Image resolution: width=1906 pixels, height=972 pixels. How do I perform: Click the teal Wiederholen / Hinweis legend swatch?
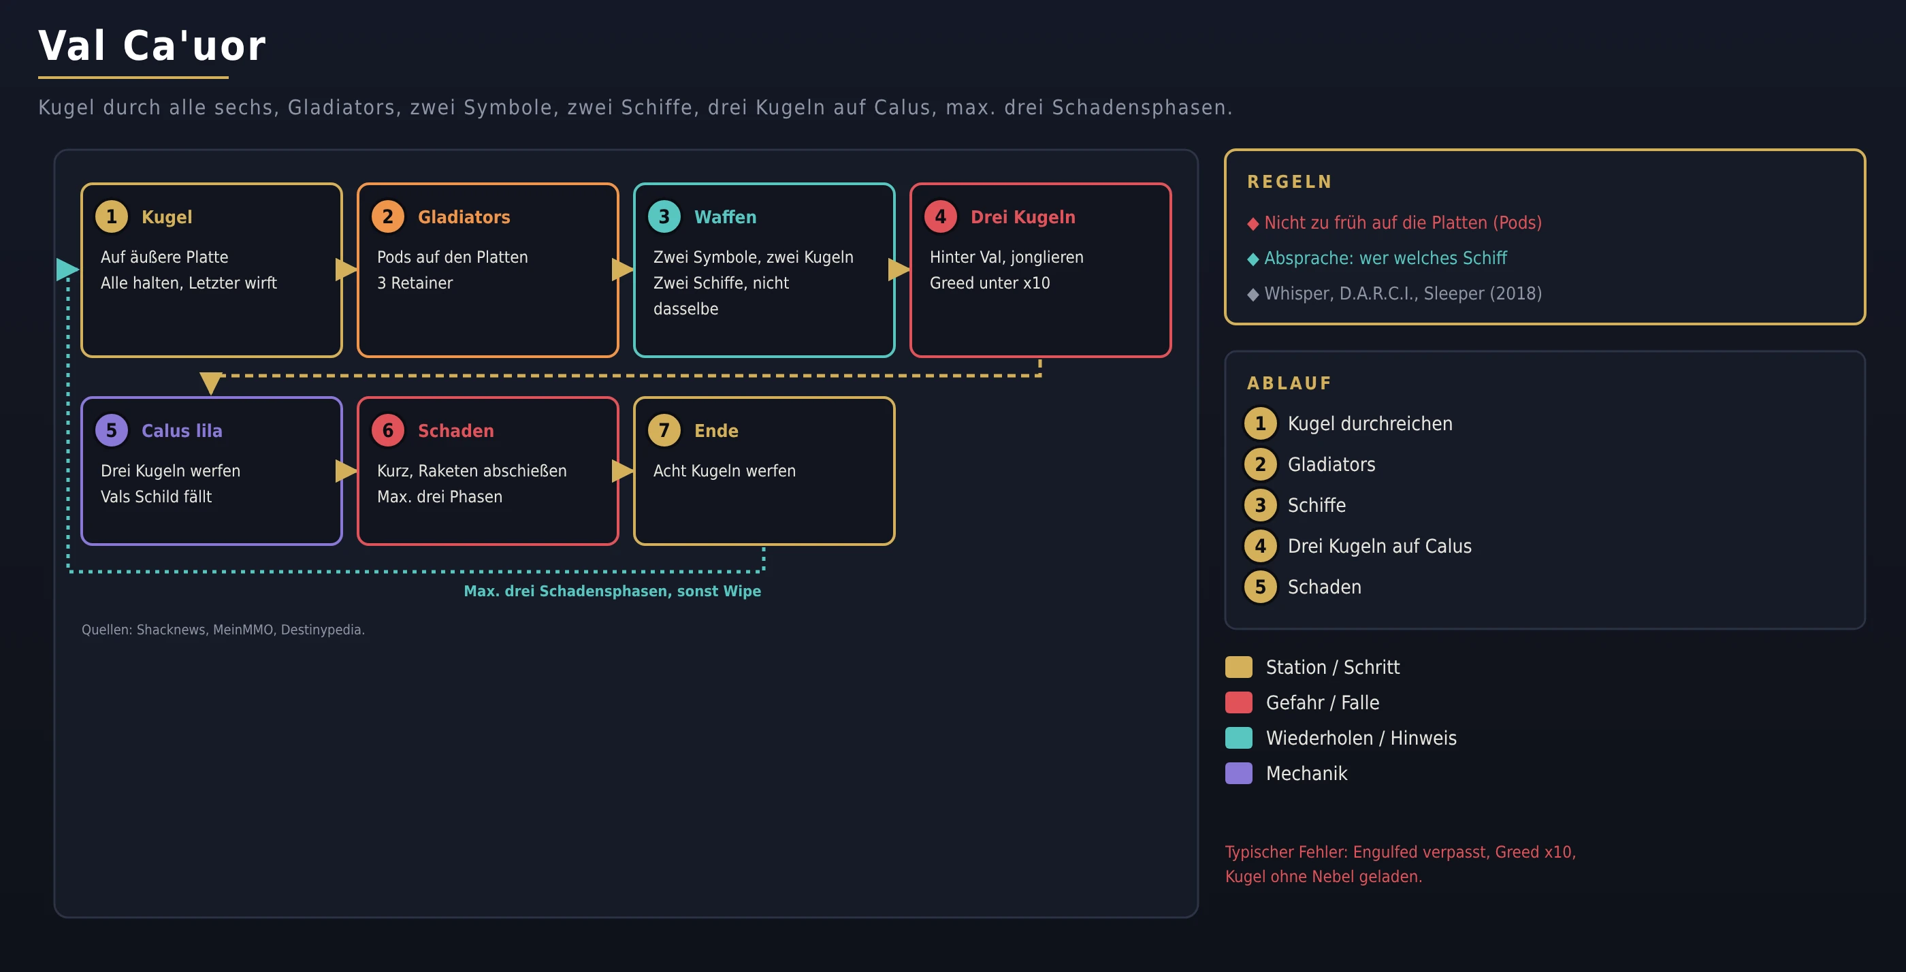point(1239,739)
